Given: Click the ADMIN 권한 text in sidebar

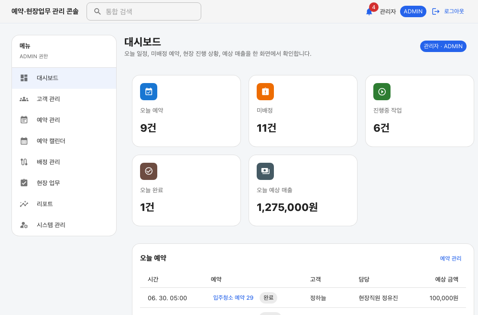Looking at the screenshot, I should [34, 56].
